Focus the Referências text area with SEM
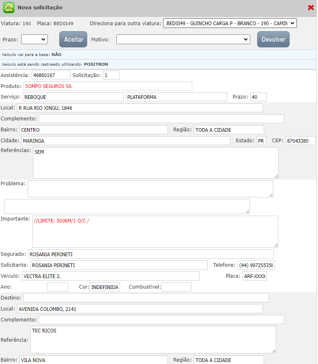This screenshot has width=318, height=364. [155, 163]
